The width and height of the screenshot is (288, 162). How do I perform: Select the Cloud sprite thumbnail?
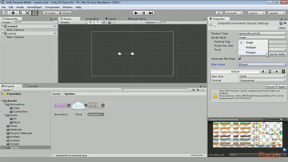(78, 105)
